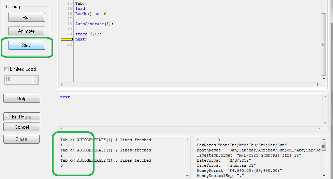The image size is (333, 179).
Task: Click log pane down scroll arrow
Action: tap(187, 176)
